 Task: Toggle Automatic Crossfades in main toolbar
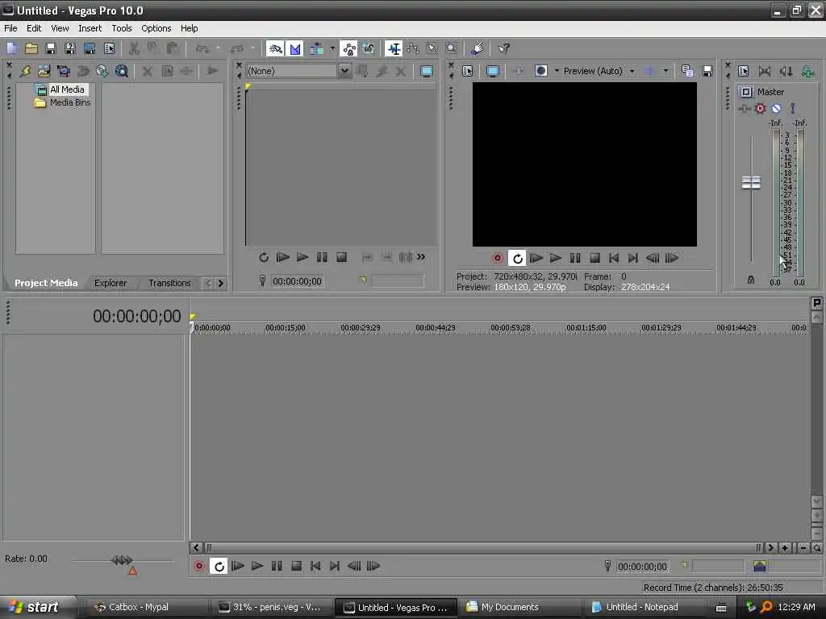[295, 49]
